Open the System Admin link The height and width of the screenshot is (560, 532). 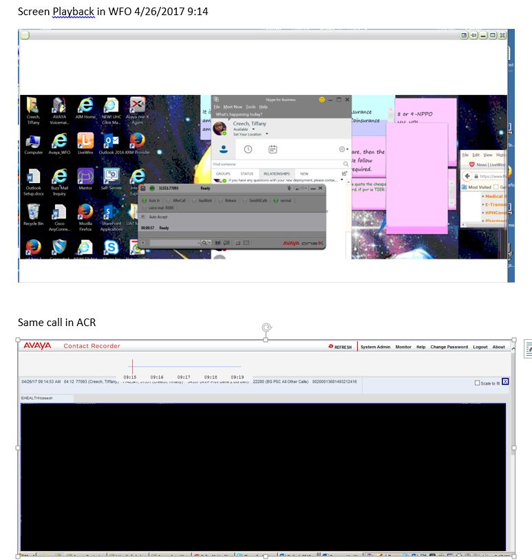click(375, 347)
